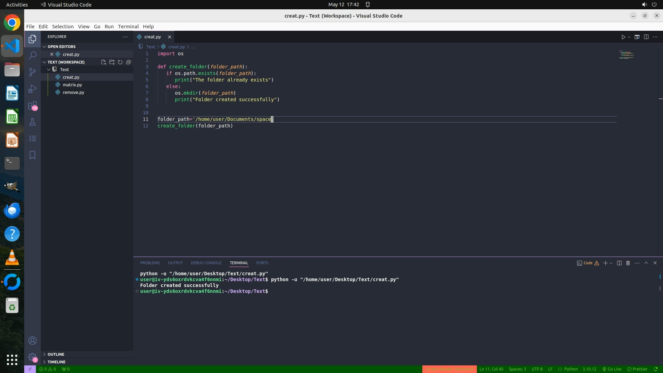Open the Extensions view
The image size is (663, 373).
32,105
